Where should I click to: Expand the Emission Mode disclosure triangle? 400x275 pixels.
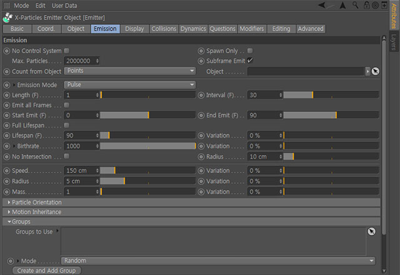tap(14, 85)
